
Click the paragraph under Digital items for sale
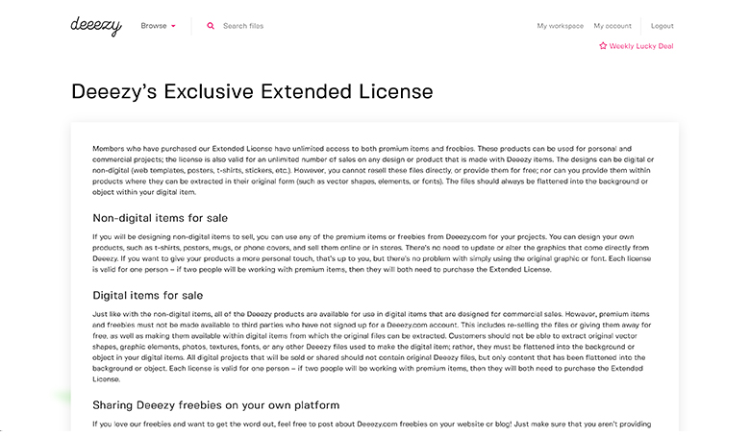[x=372, y=347]
